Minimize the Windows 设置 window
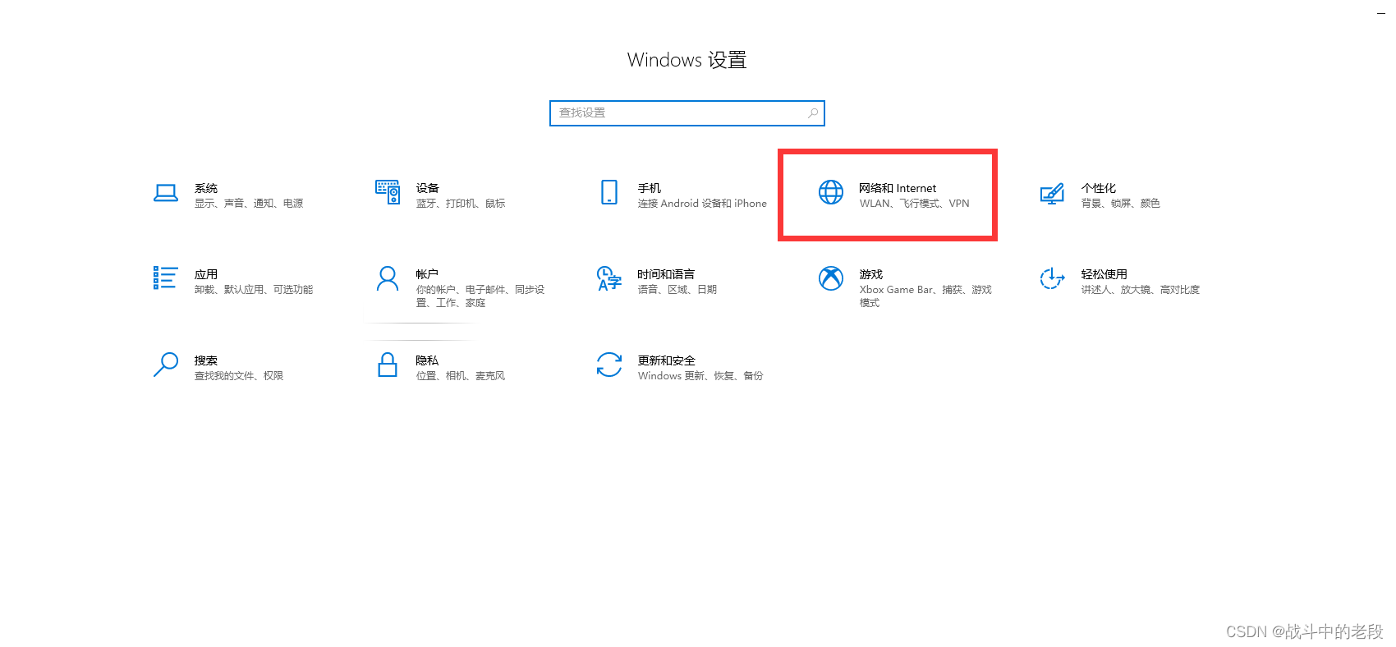 pyautogui.click(x=1381, y=13)
